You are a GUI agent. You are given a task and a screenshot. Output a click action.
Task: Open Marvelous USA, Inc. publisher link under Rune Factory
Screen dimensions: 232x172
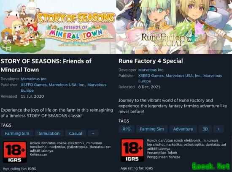pos(183,76)
